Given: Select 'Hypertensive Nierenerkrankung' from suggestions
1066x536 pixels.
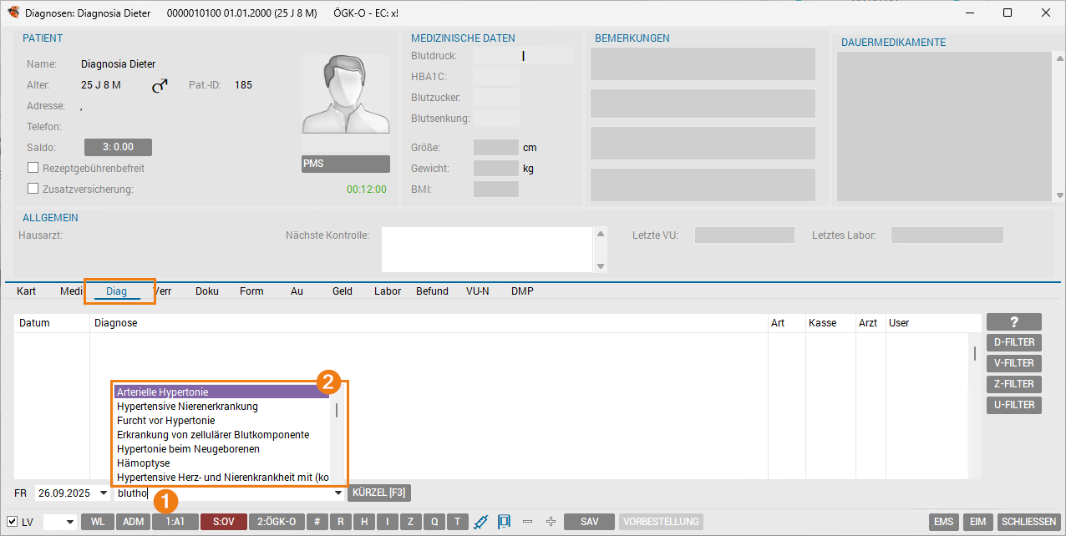Looking at the screenshot, I should 187,407.
